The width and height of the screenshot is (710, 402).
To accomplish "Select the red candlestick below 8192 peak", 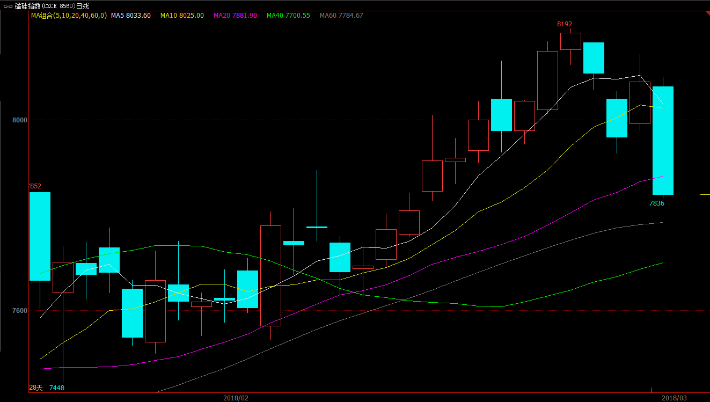I will [x=570, y=41].
